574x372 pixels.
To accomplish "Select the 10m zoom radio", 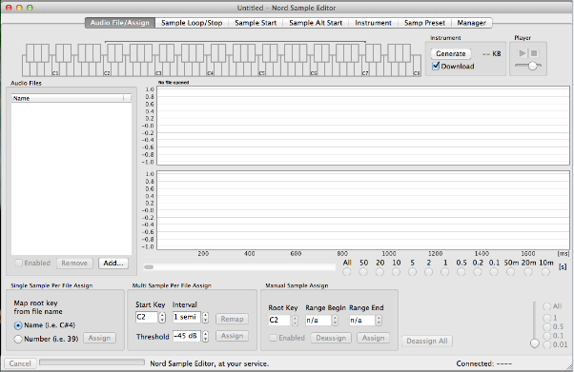I will pyautogui.click(x=545, y=272).
